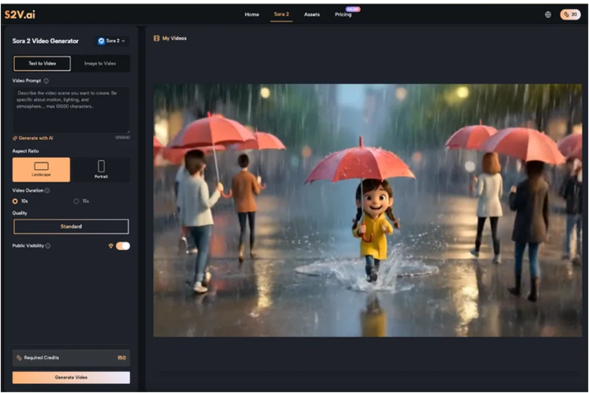The image size is (589, 393).
Task: Click the My Videos panel icon
Action: click(x=156, y=38)
